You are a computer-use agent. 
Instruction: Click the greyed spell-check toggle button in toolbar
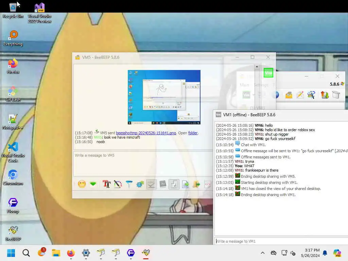tap(151, 184)
